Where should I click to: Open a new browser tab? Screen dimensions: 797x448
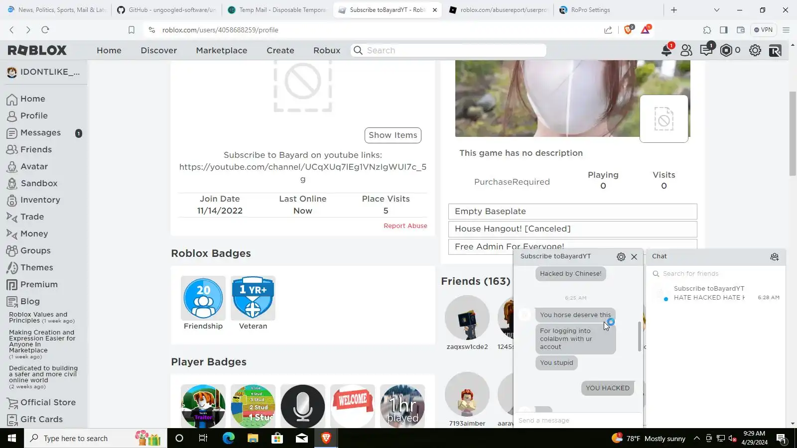click(674, 10)
